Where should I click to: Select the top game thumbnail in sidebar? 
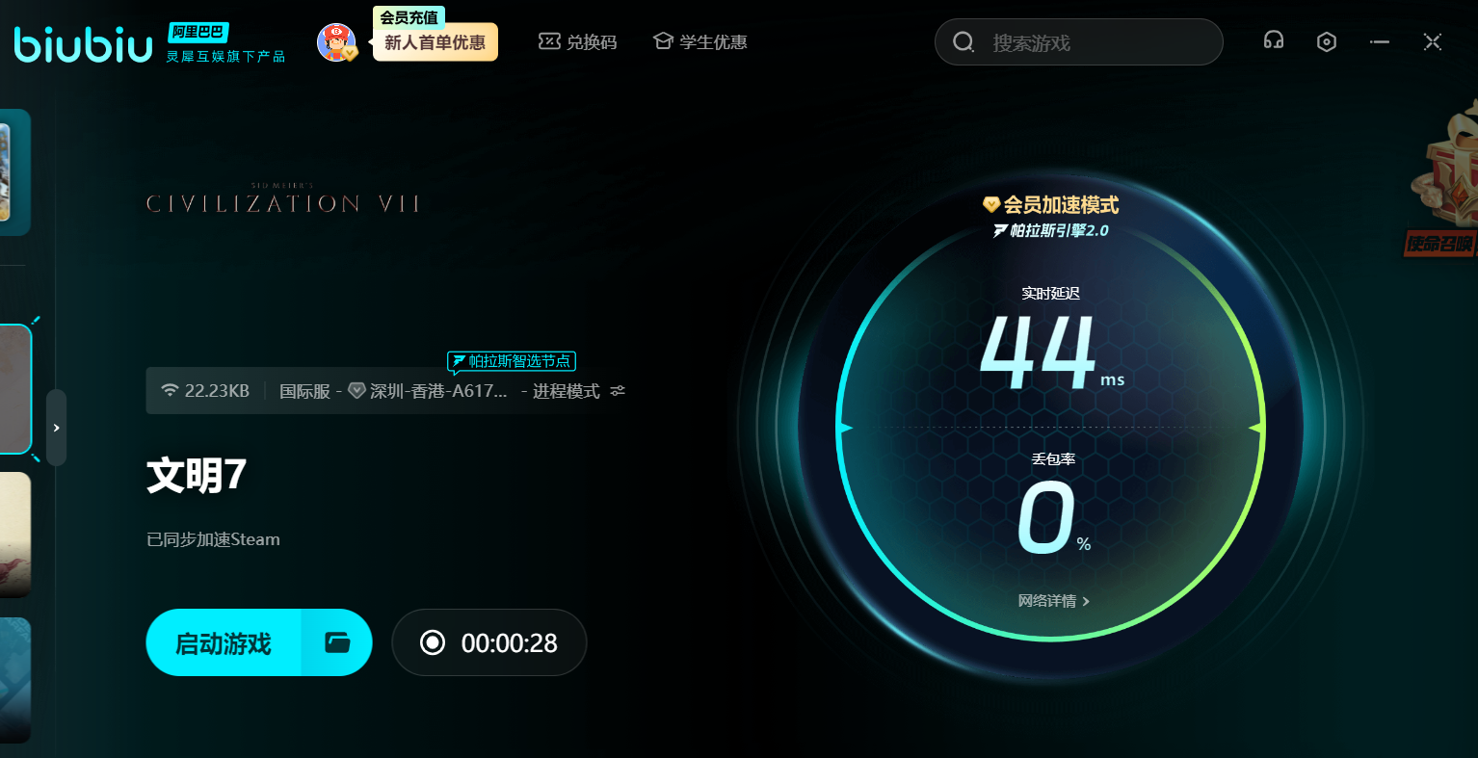tap(14, 171)
